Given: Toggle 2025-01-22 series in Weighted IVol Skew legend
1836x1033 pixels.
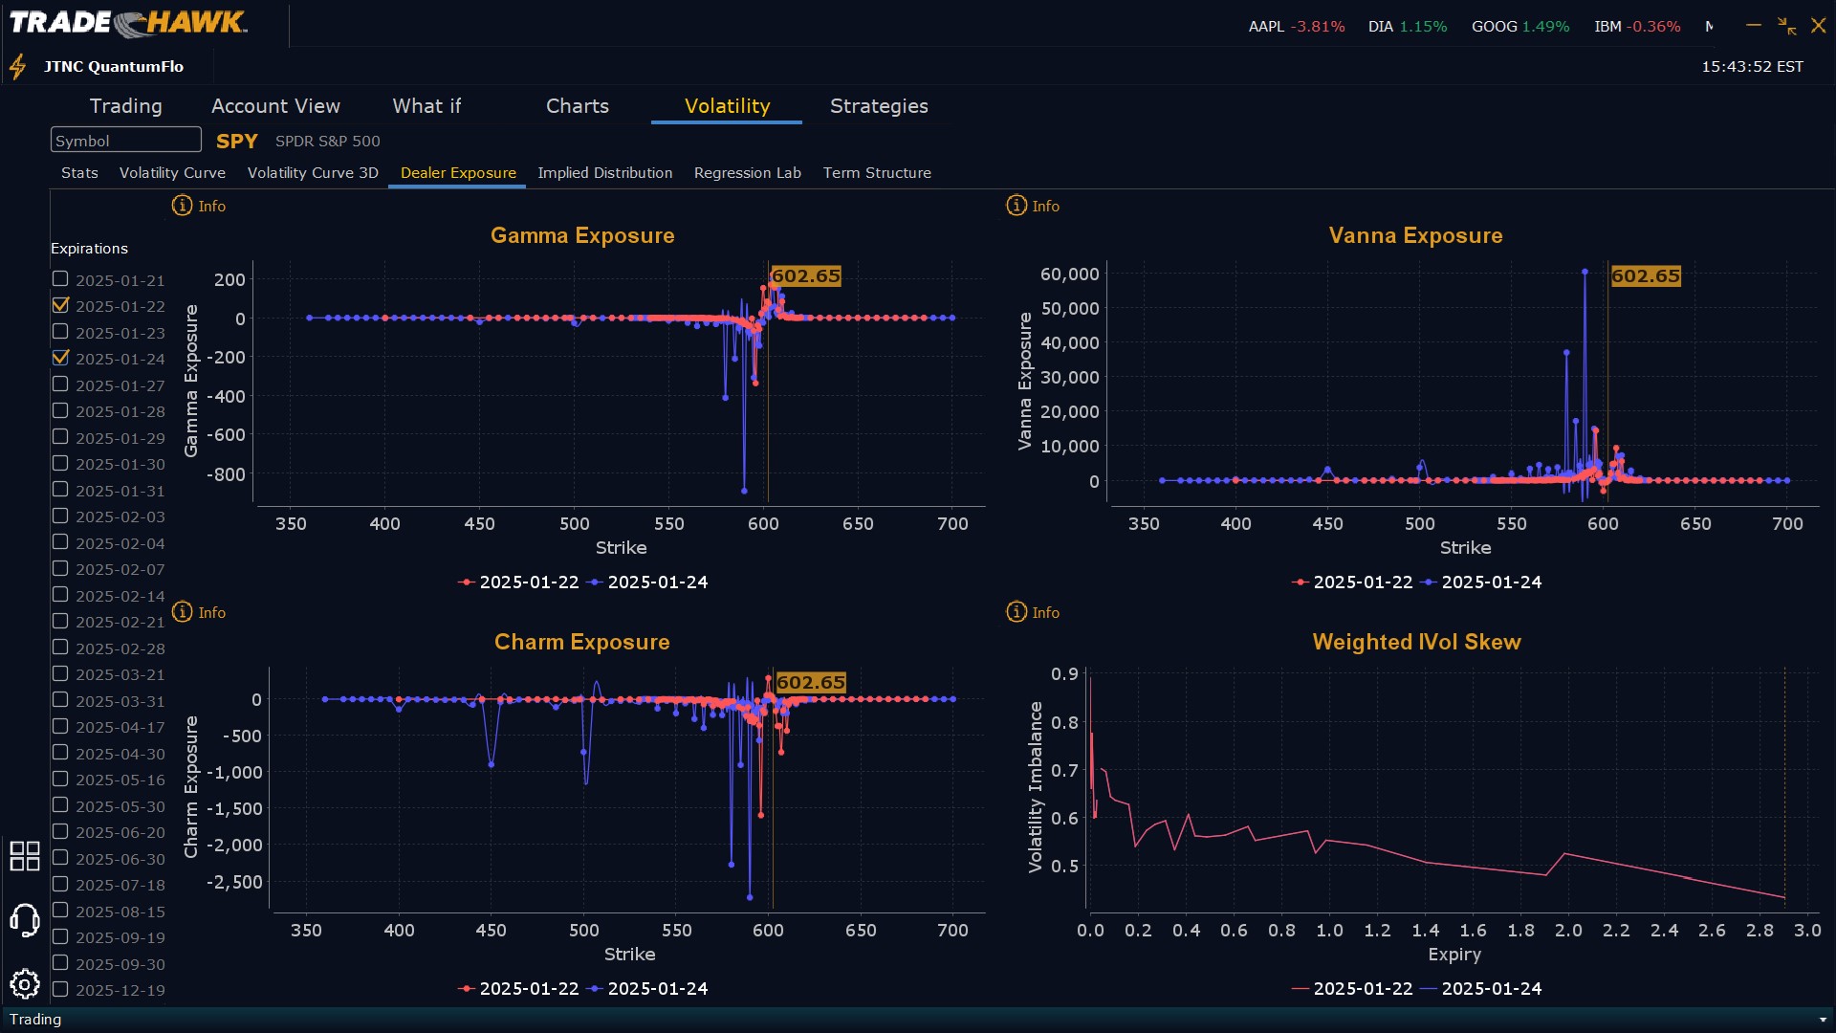Looking at the screenshot, I should (x=1352, y=989).
